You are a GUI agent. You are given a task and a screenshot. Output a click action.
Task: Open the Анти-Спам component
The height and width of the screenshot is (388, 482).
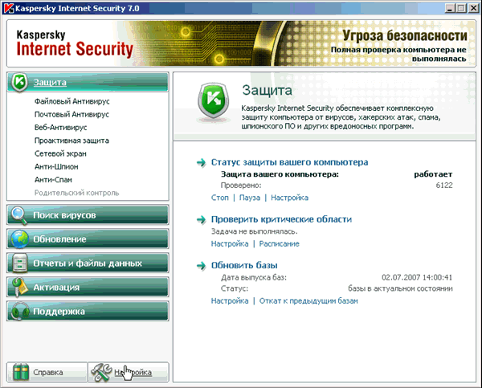point(56,179)
